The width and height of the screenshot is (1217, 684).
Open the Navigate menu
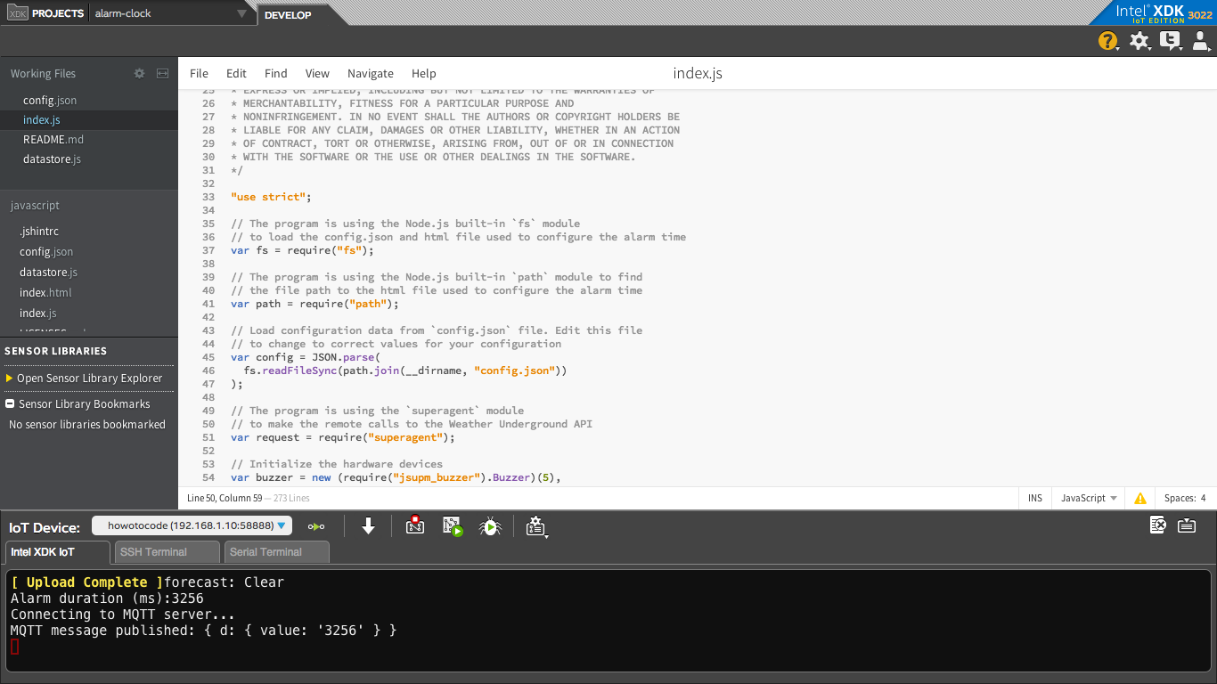pos(371,73)
